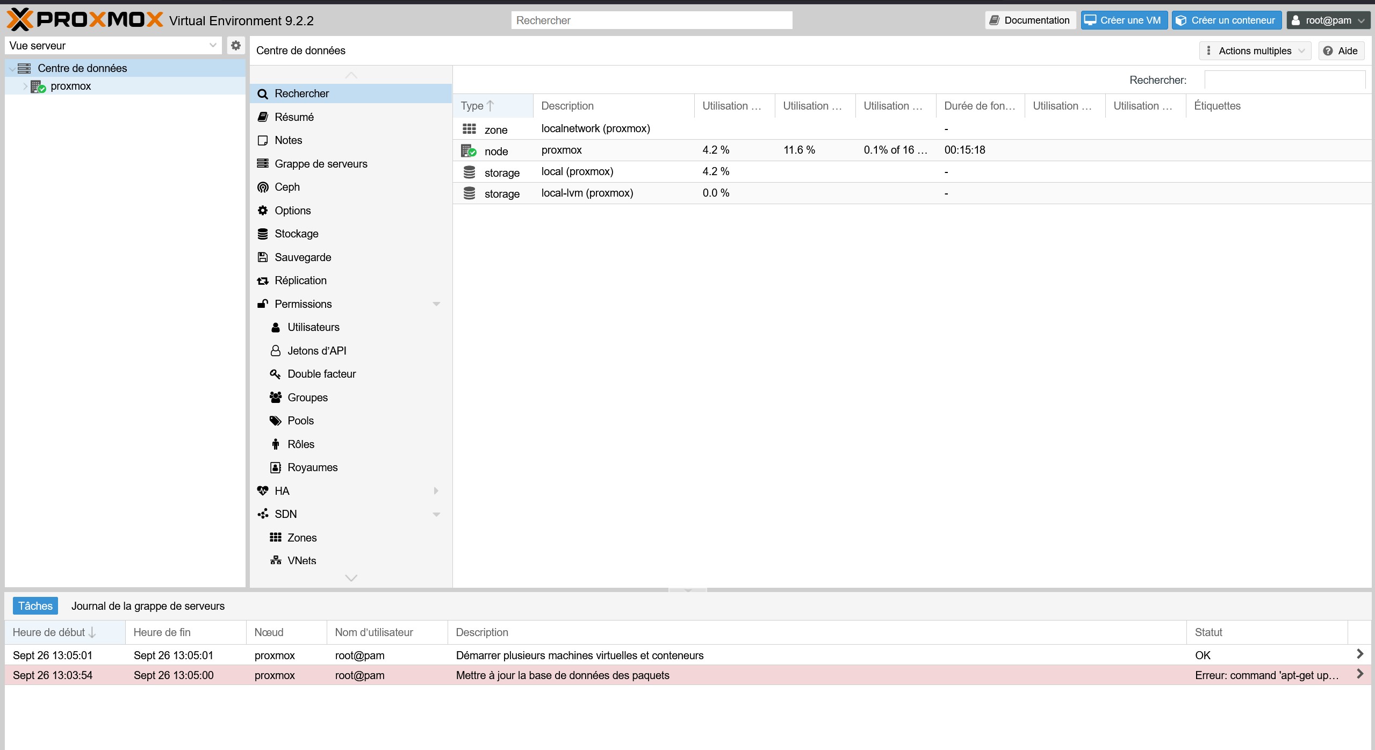Sort by the Étiquettes column header
The width and height of the screenshot is (1375, 750).
click(x=1278, y=106)
